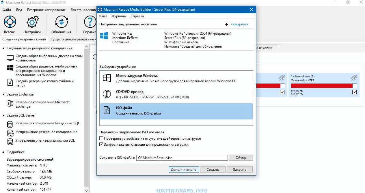Click the CD/DVD drive disc icon

[x=107, y=94]
